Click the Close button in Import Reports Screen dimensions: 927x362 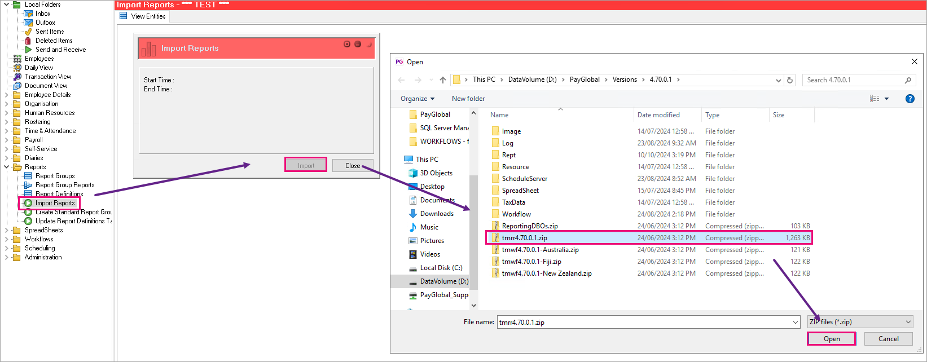click(353, 166)
